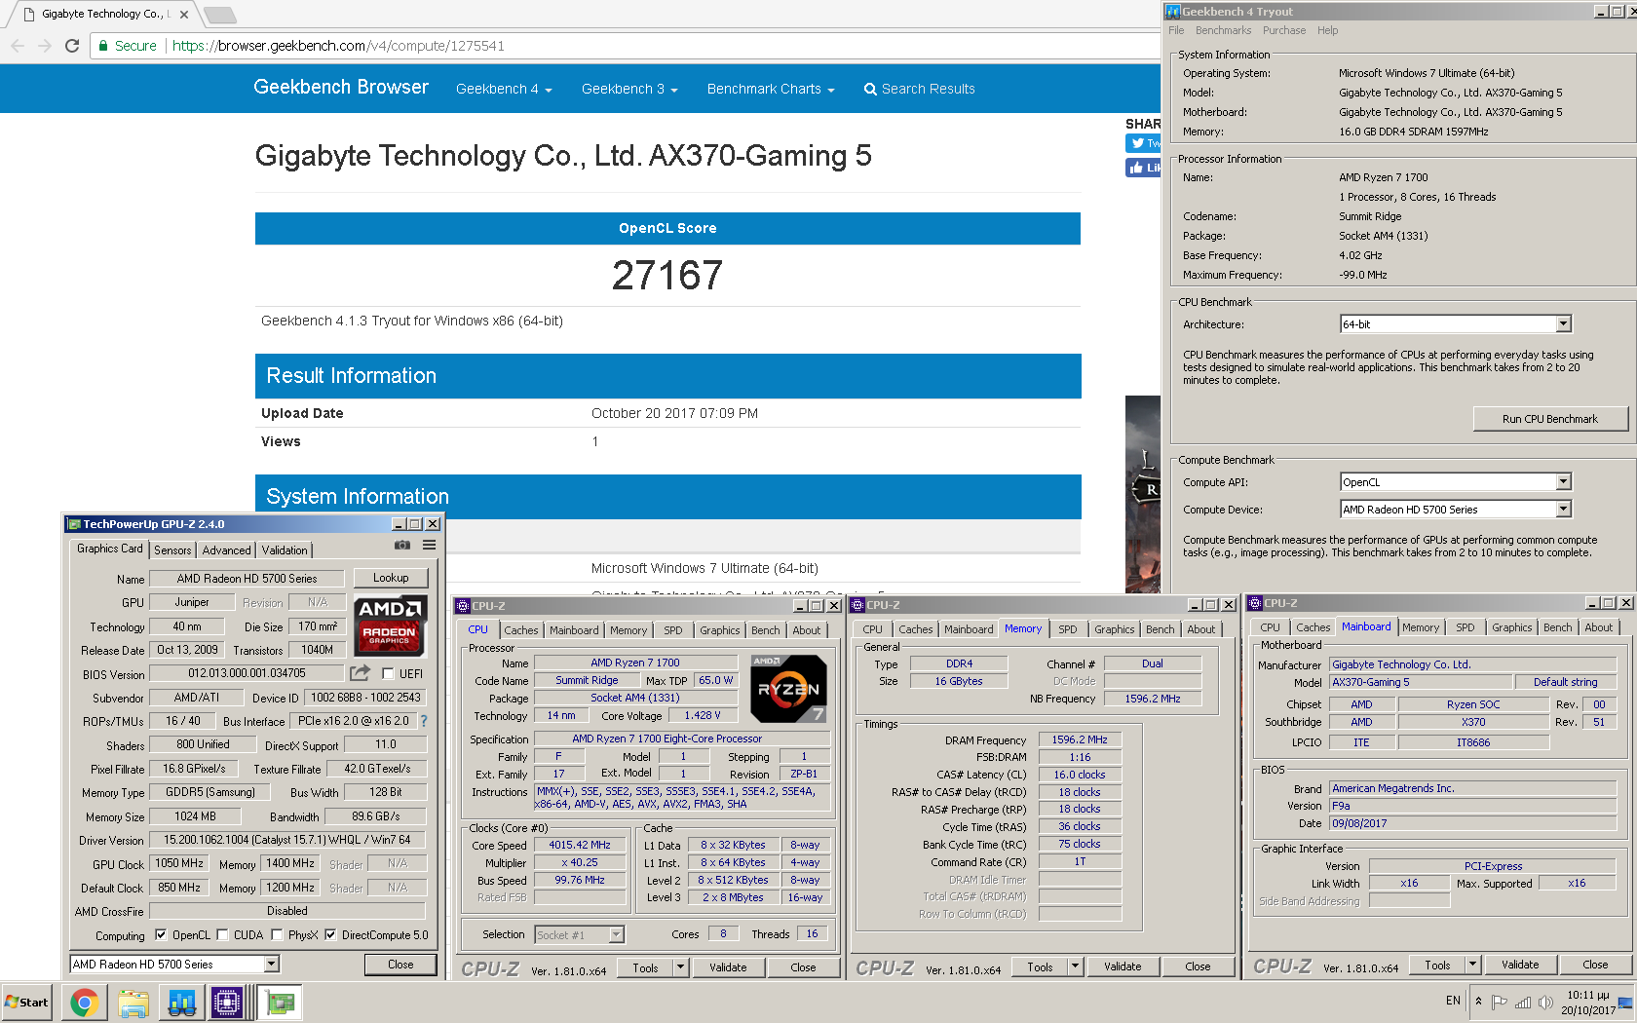Open a new Chrome tab

pyautogui.click(x=220, y=15)
